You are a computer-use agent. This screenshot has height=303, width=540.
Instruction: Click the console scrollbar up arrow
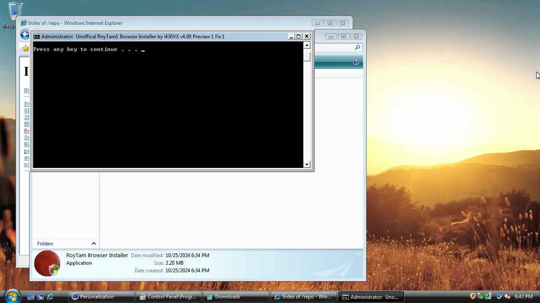coord(307,45)
